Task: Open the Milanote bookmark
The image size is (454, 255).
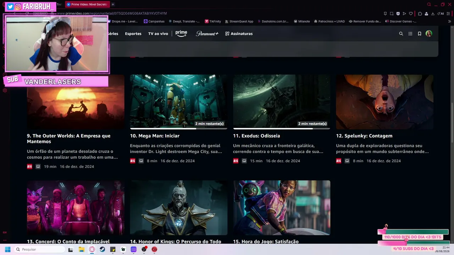Action: (x=302, y=21)
